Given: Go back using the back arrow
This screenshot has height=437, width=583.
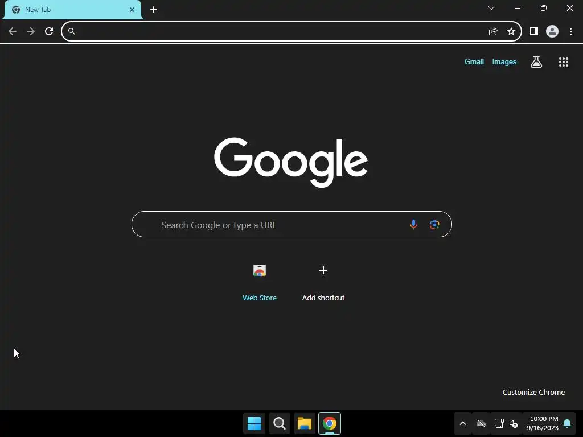Looking at the screenshot, I should pos(13,31).
